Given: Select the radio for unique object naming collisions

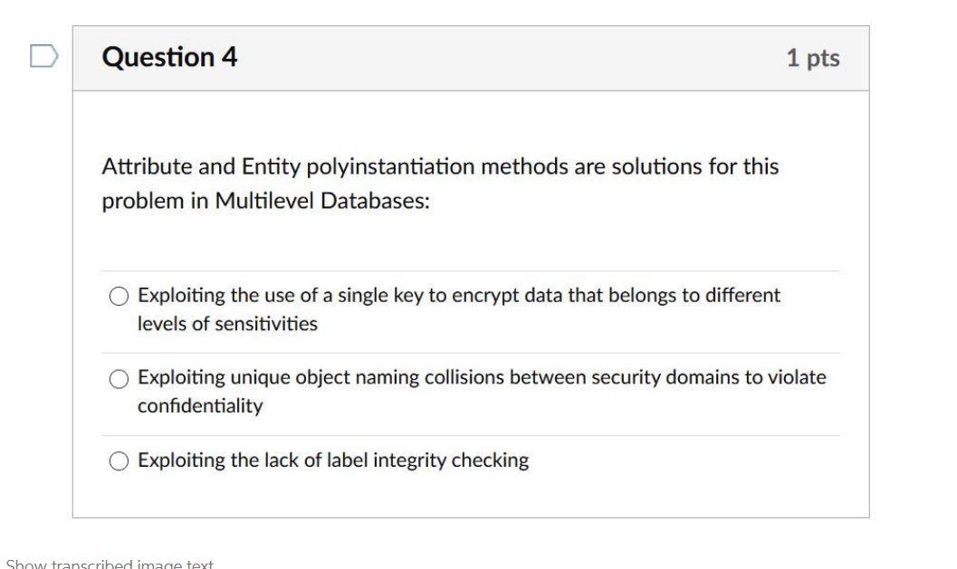Looking at the screenshot, I should (x=119, y=377).
